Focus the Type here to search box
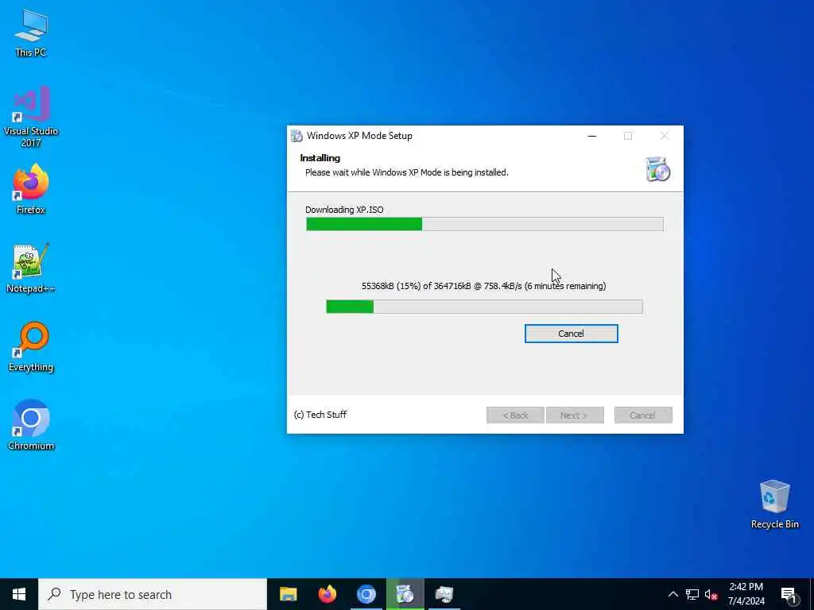This screenshot has height=610, width=814. click(x=153, y=594)
